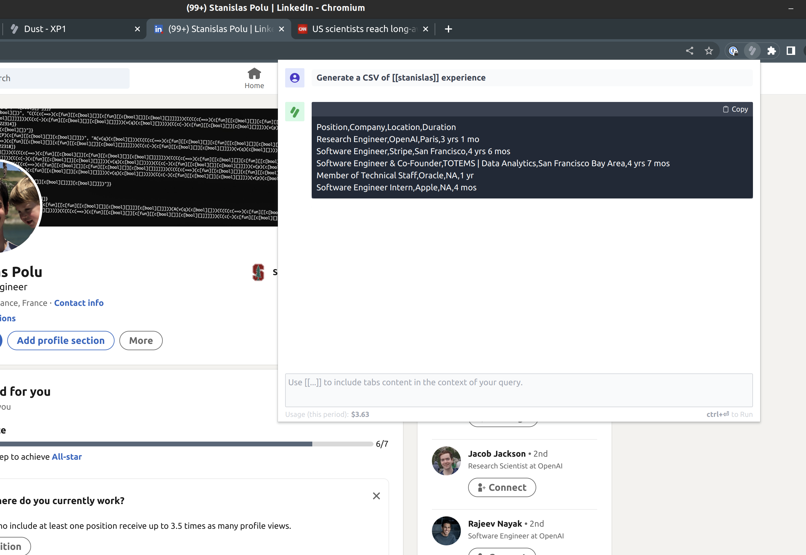Open the More profile actions button

(141, 341)
